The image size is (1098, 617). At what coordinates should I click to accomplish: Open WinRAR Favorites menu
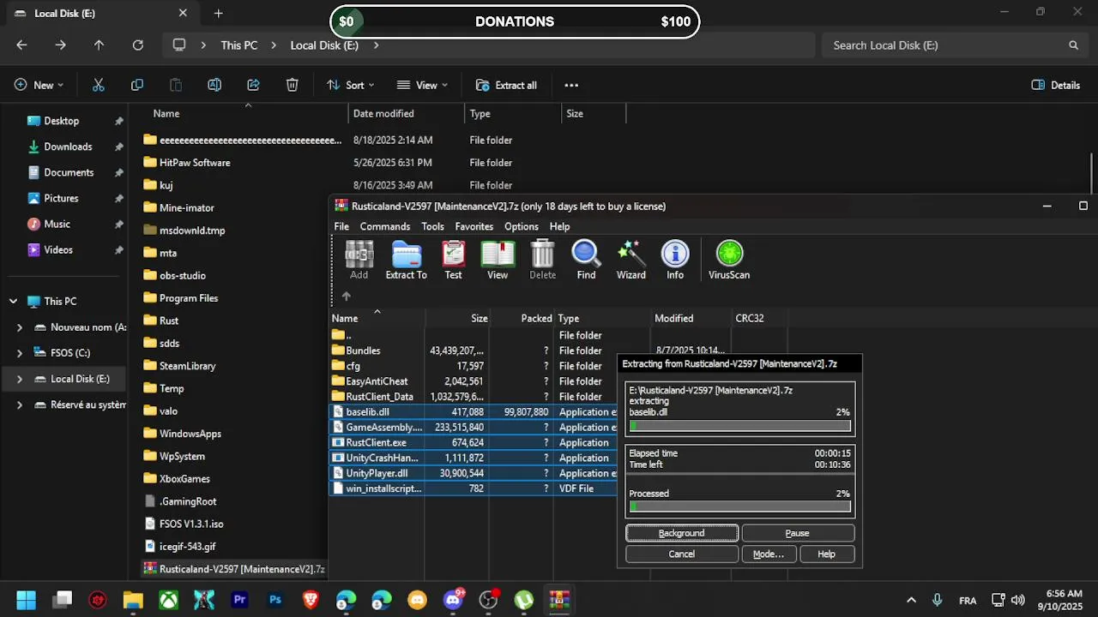[474, 226]
